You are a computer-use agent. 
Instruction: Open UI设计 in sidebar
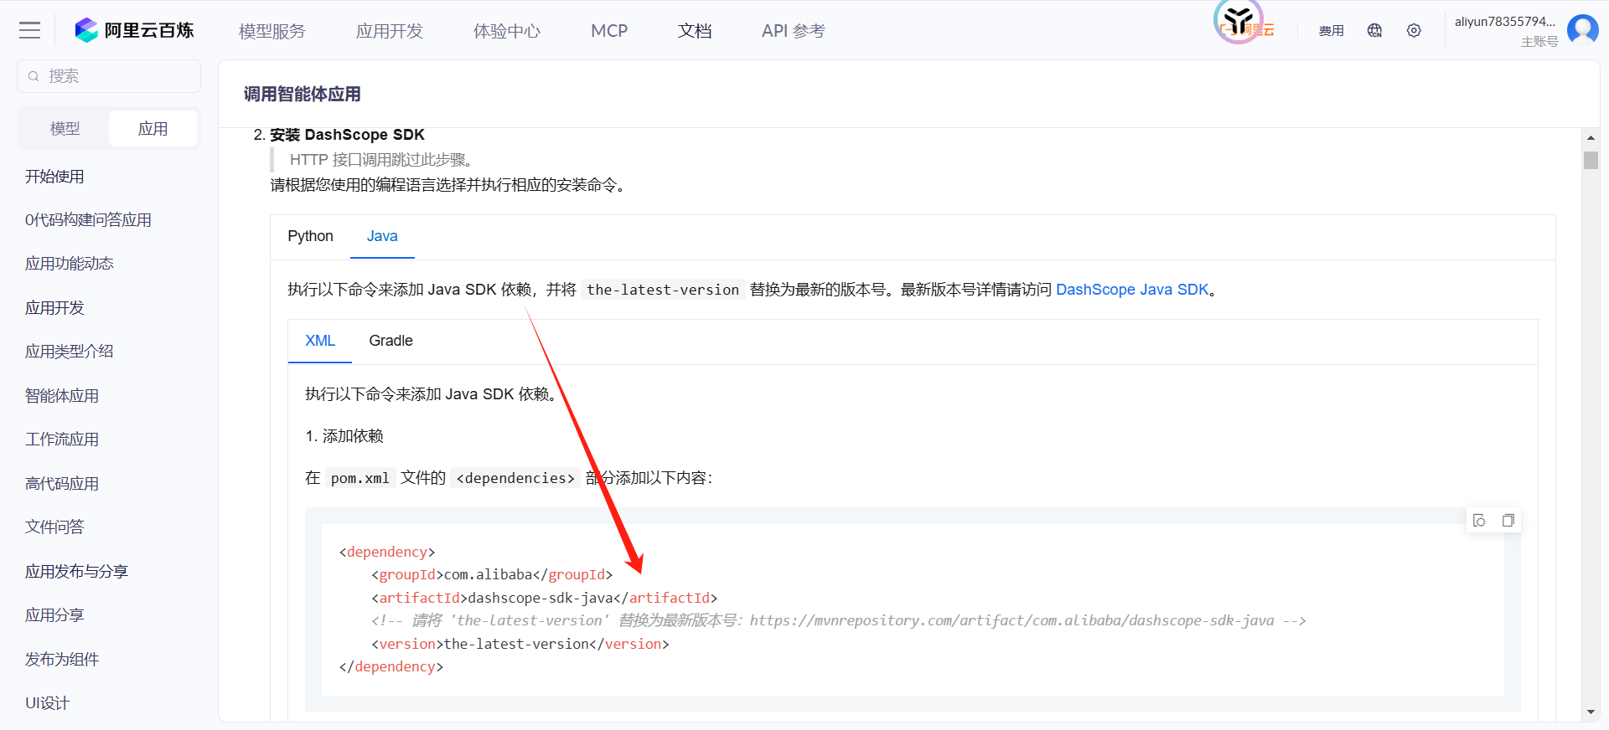[47, 703]
